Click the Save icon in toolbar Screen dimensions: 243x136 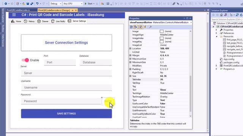coord(28,3)
